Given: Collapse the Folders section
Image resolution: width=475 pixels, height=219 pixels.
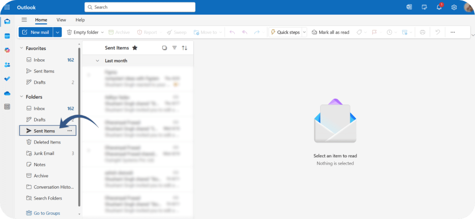Looking at the screenshot, I should (21, 97).
